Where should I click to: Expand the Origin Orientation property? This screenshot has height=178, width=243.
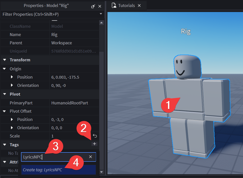point(12,85)
